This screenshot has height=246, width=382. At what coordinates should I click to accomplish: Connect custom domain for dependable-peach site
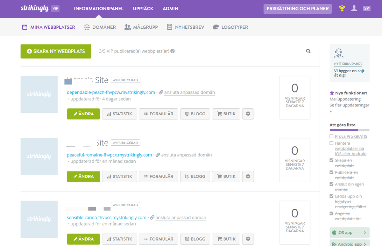(x=189, y=92)
